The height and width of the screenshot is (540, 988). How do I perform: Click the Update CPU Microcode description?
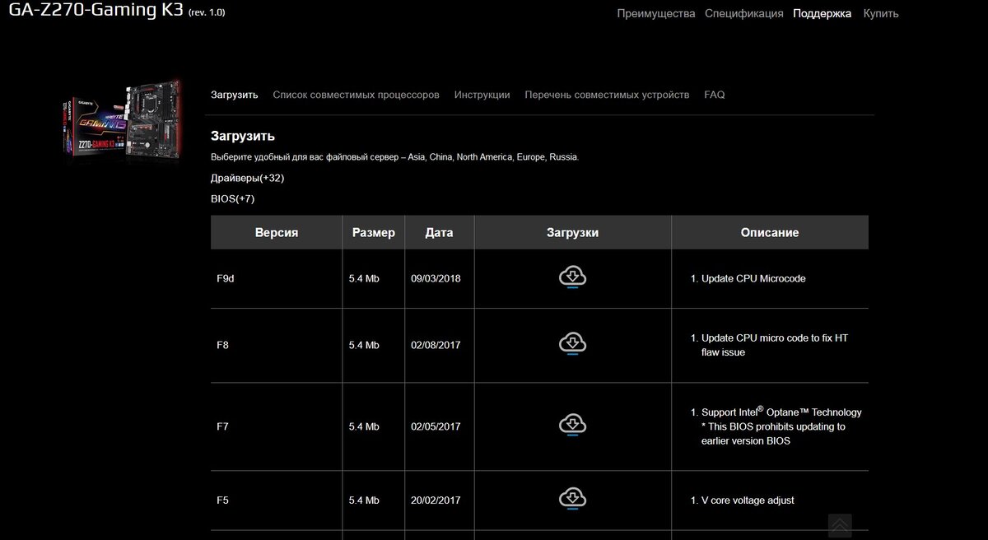753,278
